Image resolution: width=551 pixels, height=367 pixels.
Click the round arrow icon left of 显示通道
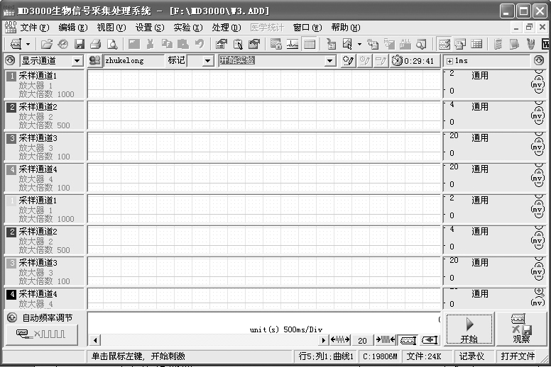[x=10, y=60]
